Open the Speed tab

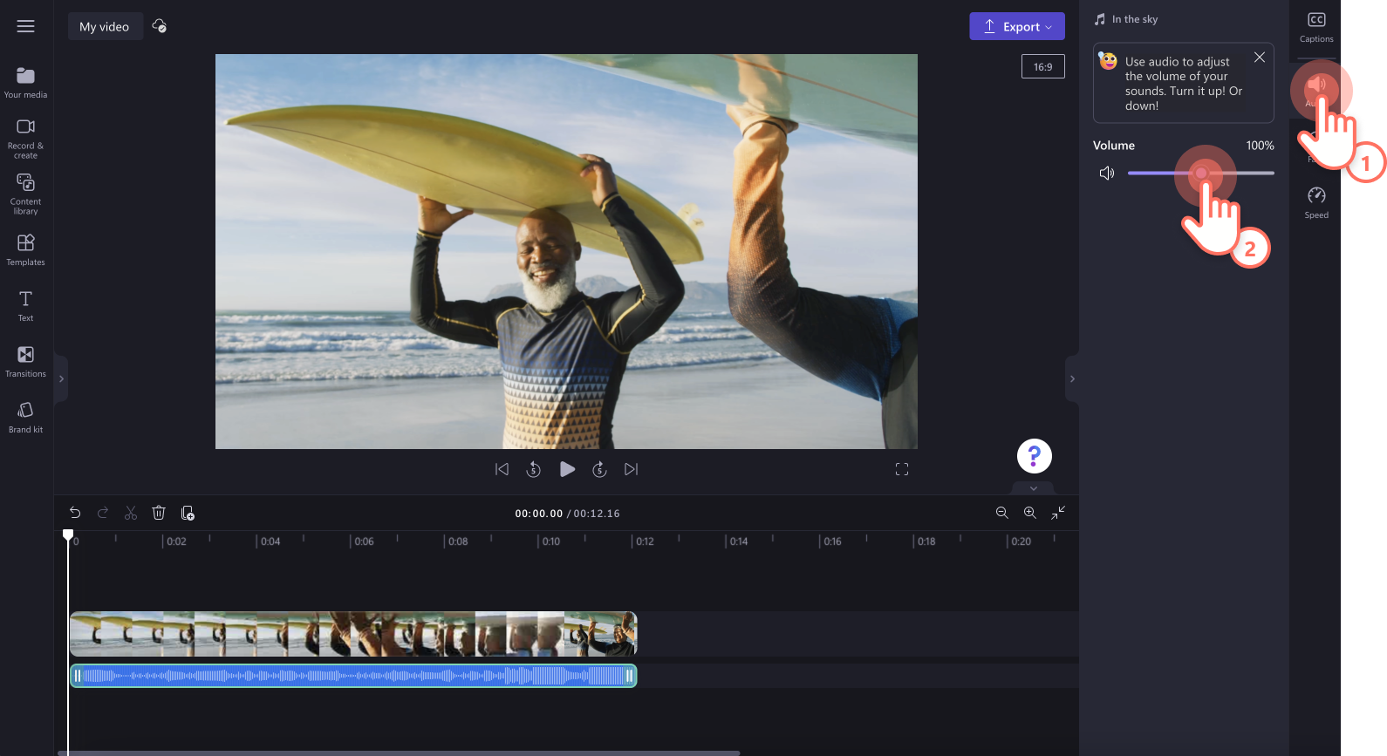[x=1316, y=203]
